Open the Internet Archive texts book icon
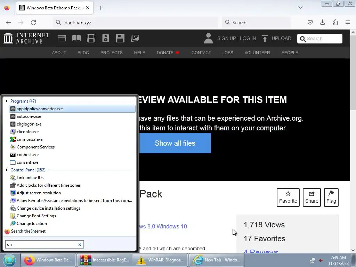The image size is (356, 267). coord(76,38)
